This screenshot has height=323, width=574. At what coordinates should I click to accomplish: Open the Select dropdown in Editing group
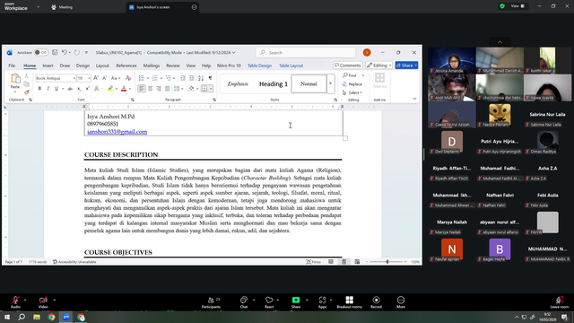352,92
